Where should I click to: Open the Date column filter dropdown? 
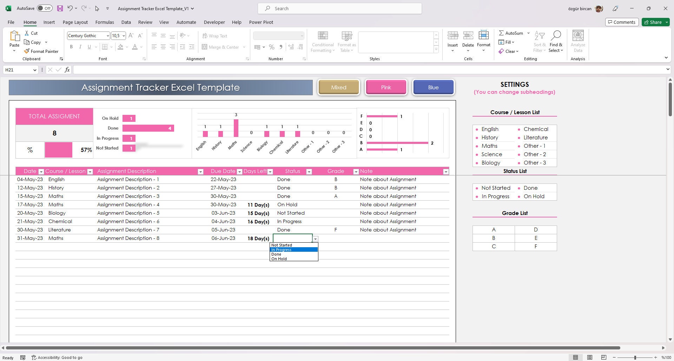click(41, 172)
